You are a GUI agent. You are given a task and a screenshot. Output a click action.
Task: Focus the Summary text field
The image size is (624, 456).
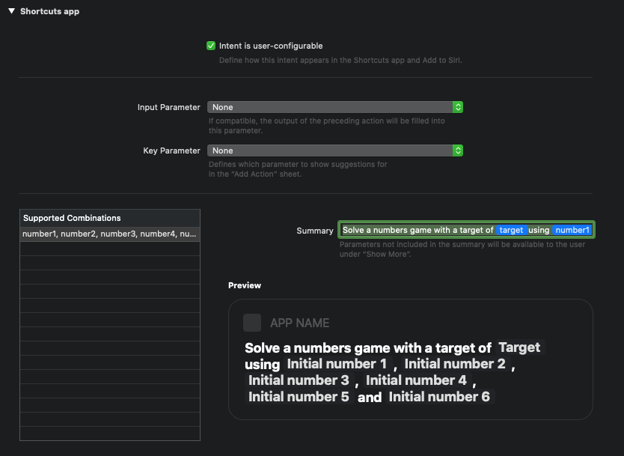click(417, 231)
